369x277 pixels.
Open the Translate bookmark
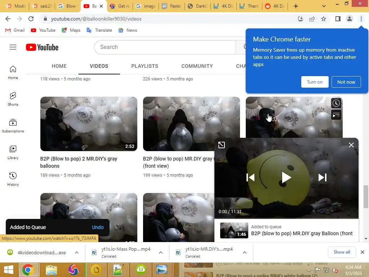(x=99, y=30)
